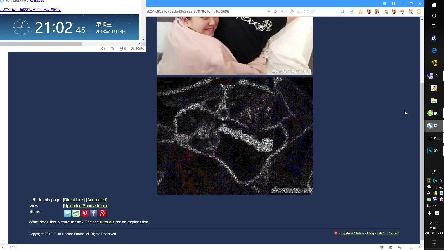
Task: Open the remote desktop 19... taskbar item
Action: [434, 76]
